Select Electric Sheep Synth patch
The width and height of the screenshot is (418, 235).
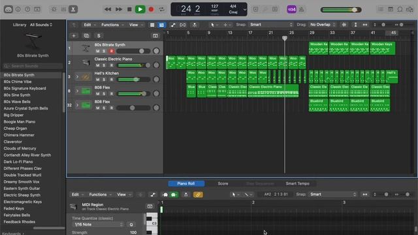pos(22,195)
